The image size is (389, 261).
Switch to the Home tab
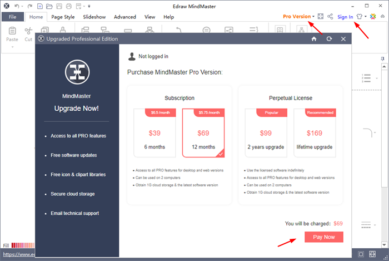pos(36,17)
